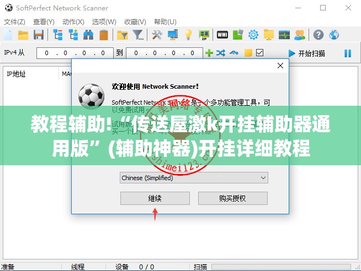The width and height of the screenshot is (361, 271).
Task: Click the IP network card icon
Action: [x=204, y=35]
